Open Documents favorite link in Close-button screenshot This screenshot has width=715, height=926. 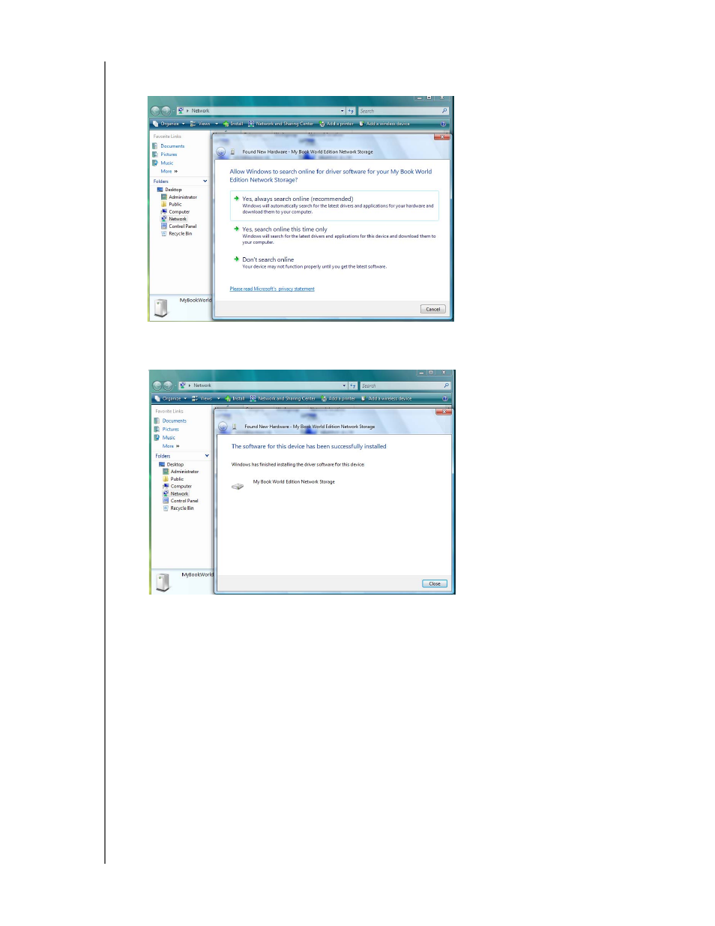pyautogui.click(x=170, y=421)
